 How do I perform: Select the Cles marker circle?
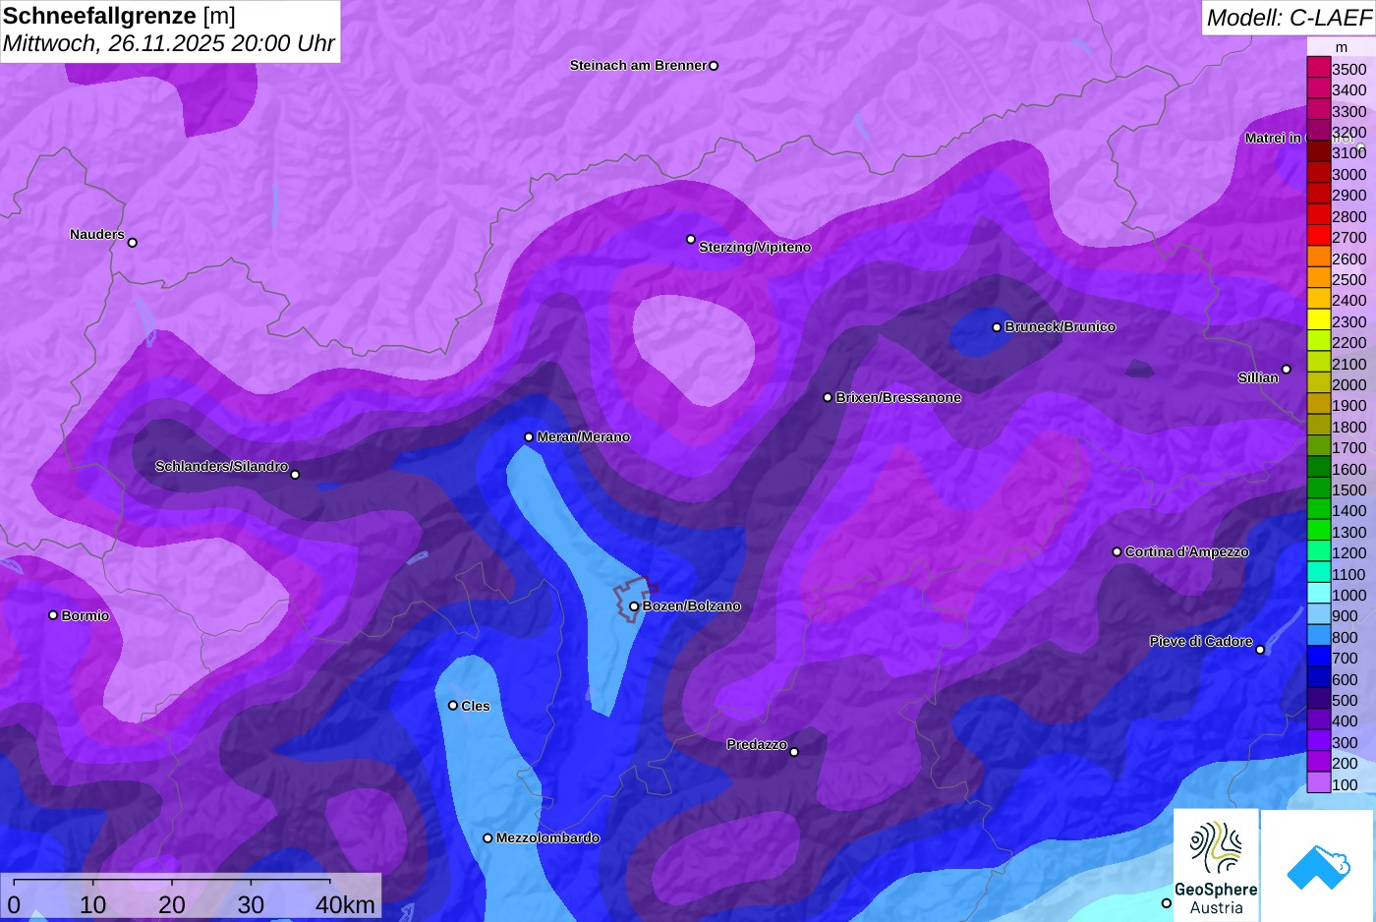453,705
